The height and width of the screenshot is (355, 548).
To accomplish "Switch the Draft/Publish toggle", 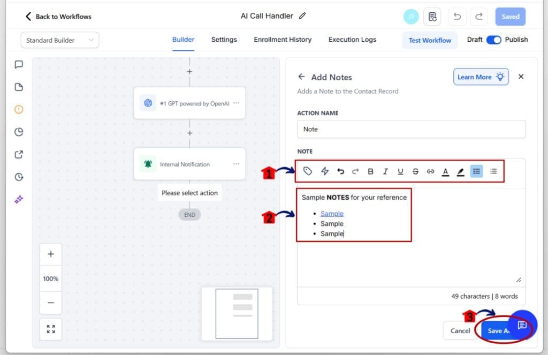I will click(x=493, y=40).
